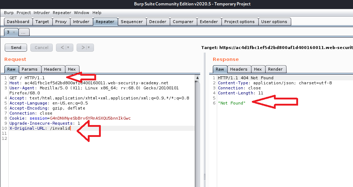
Task: Open the Request Params tab
Action: (30, 69)
